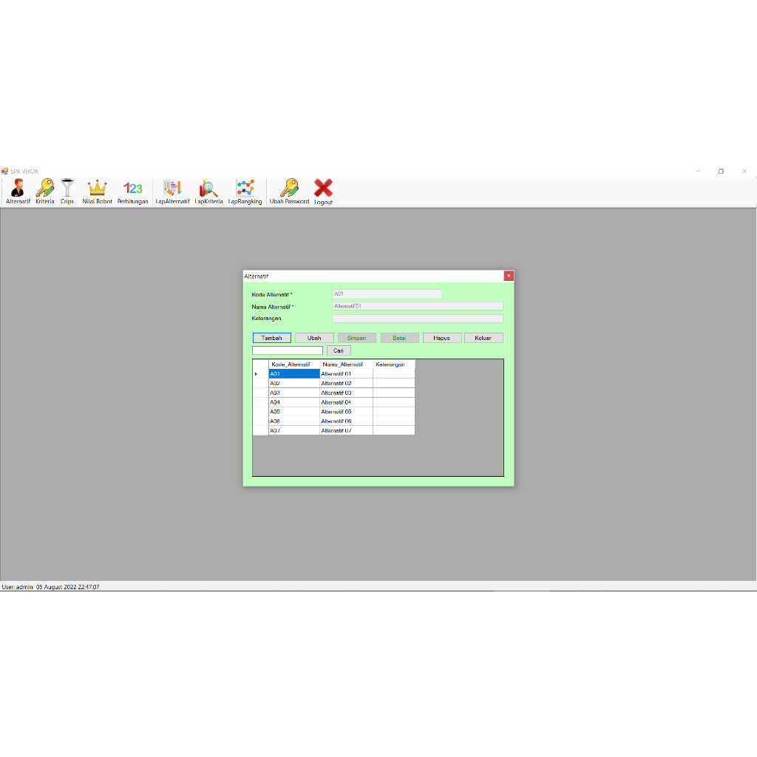
Task: Logout using the red X icon
Action: (322, 191)
